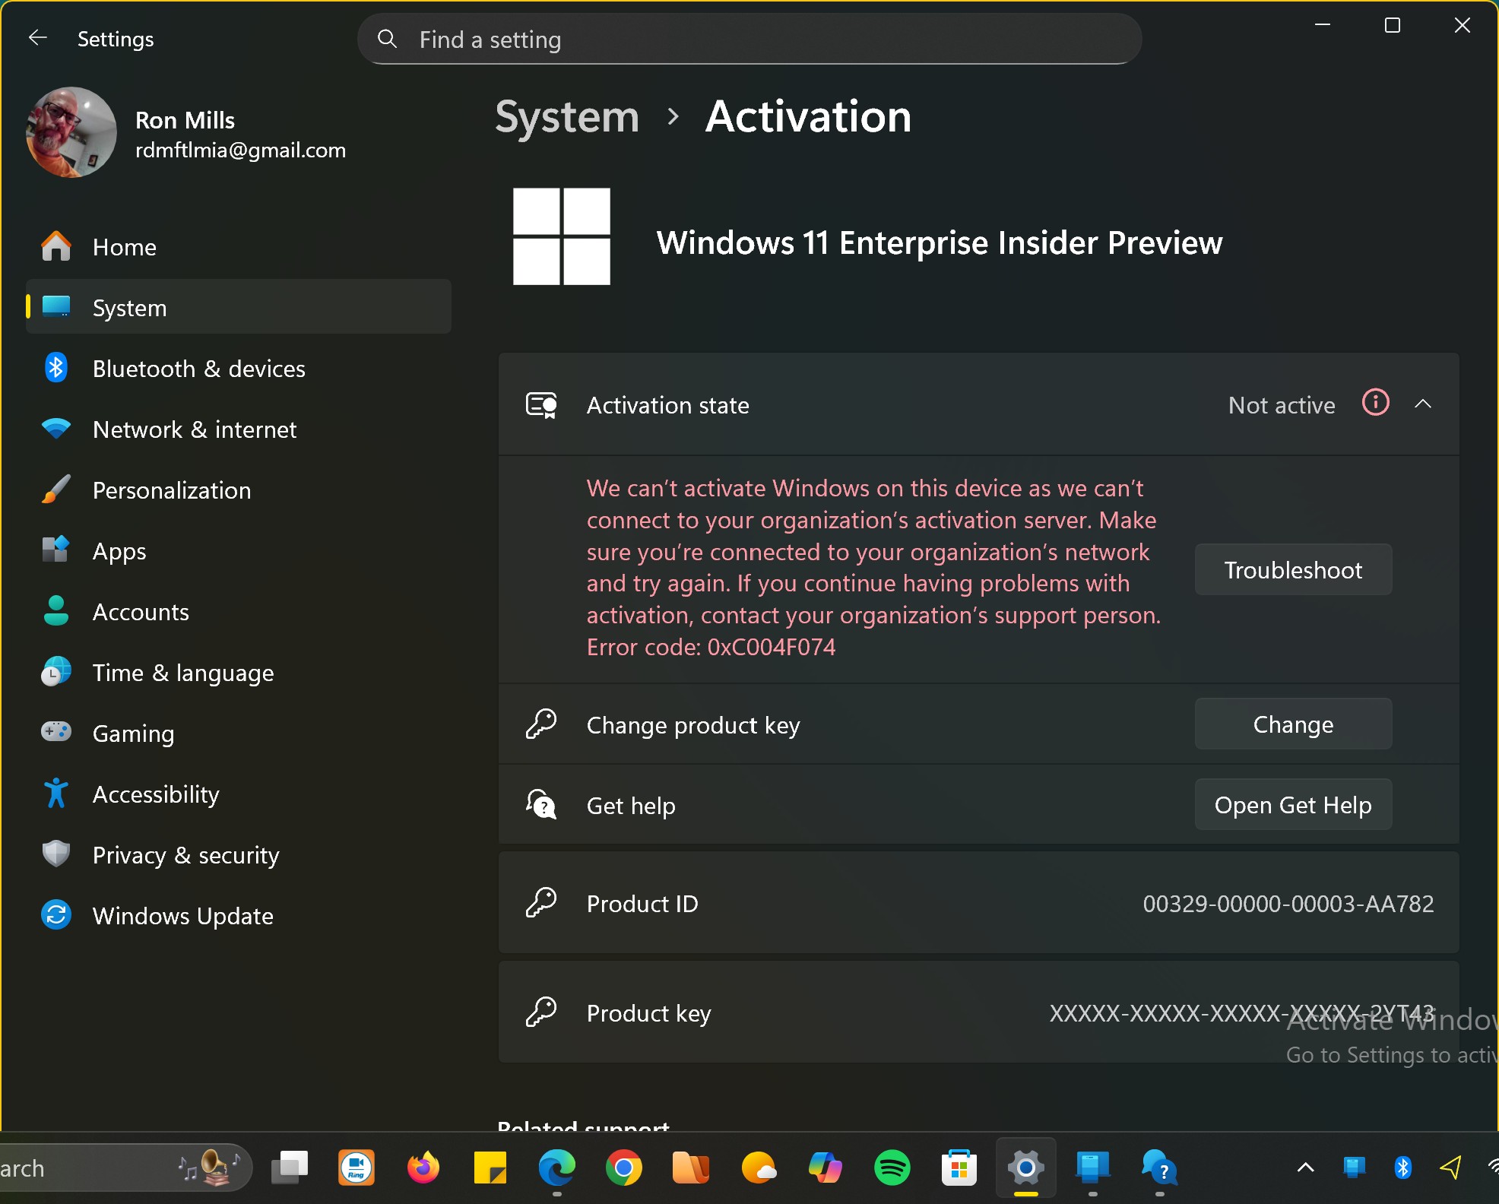Open Copilot from the taskbar
Screen dimensions: 1499x1204
click(825, 1168)
